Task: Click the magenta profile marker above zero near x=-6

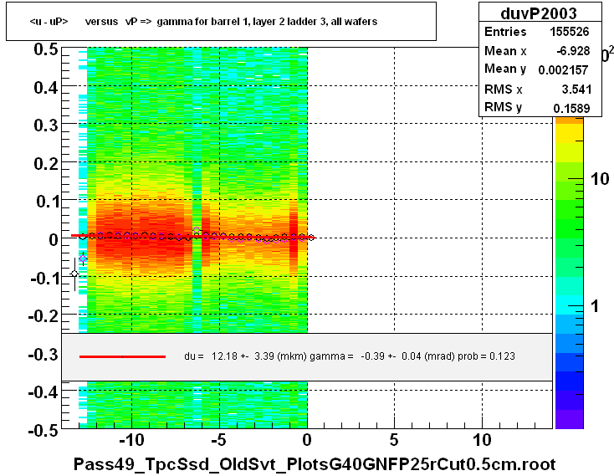Action: [197, 231]
